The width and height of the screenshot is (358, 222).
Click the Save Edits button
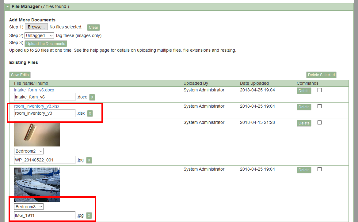pos(20,75)
